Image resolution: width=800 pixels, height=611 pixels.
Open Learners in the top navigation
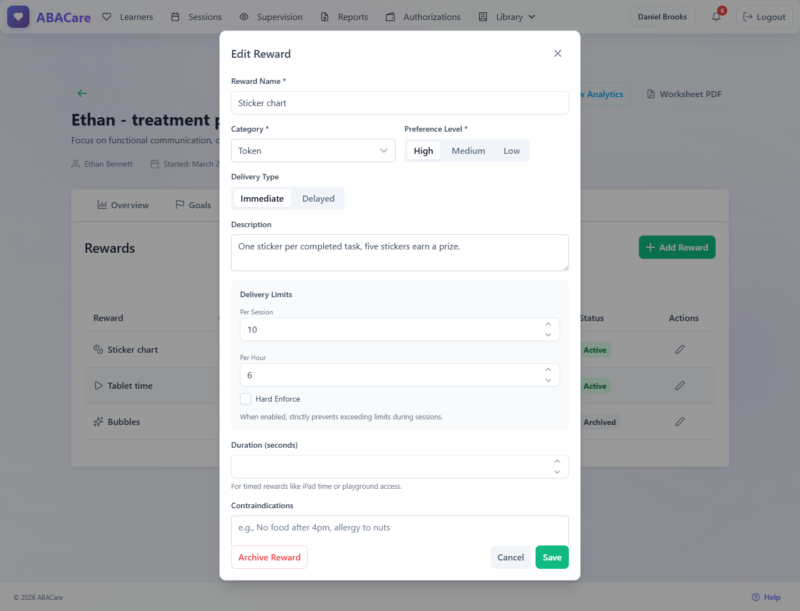pos(128,17)
